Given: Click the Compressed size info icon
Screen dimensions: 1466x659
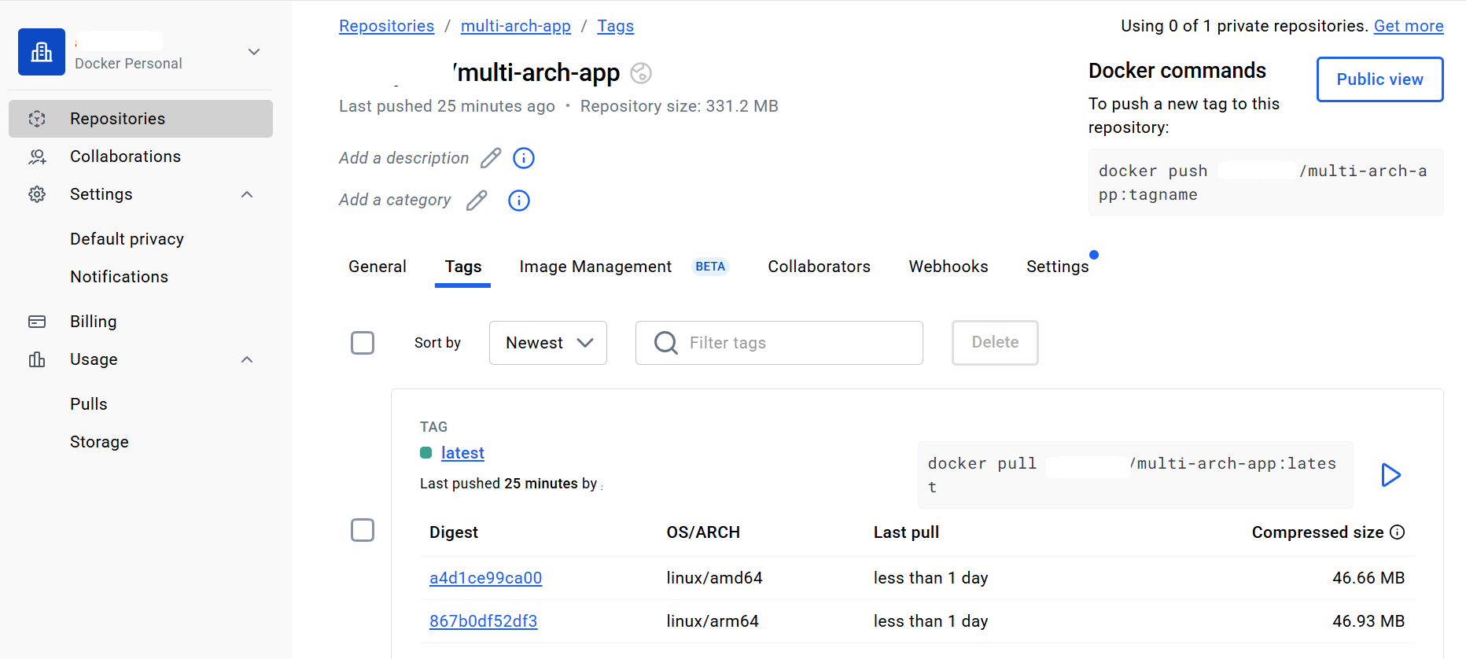Looking at the screenshot, I should pos(1398,532).
